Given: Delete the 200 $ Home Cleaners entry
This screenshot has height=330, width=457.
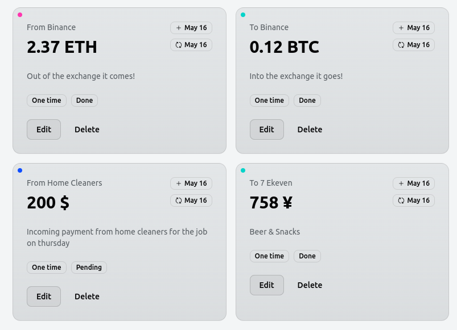Looking at the screenshot, I should 87,296.
